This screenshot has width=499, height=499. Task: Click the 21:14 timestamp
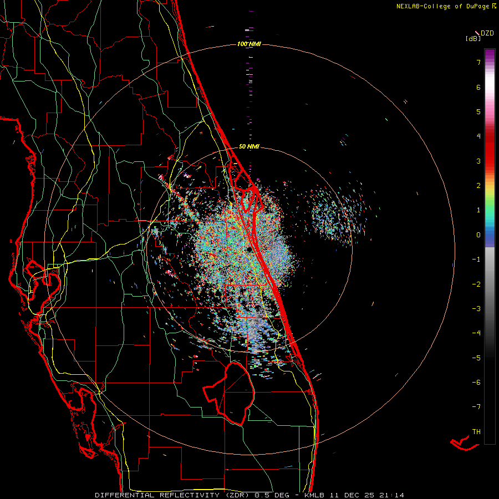[x=392, y=495]
